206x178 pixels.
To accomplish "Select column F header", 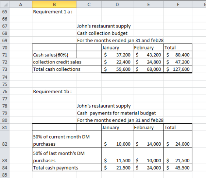I will [x=178, y=4].
